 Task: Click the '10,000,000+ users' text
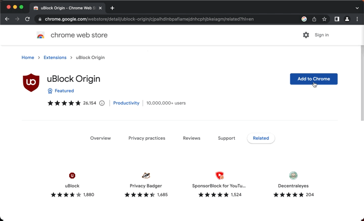(166, 103)
